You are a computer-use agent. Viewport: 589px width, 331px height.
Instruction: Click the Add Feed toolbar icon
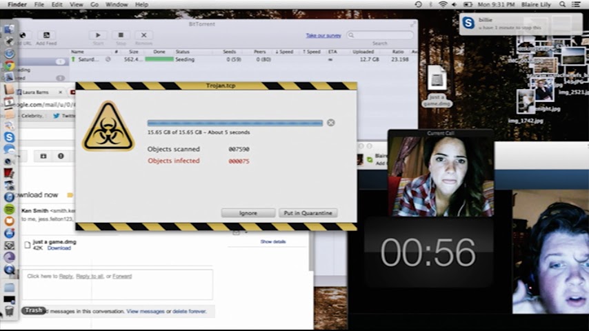click(x=46, y=35)
